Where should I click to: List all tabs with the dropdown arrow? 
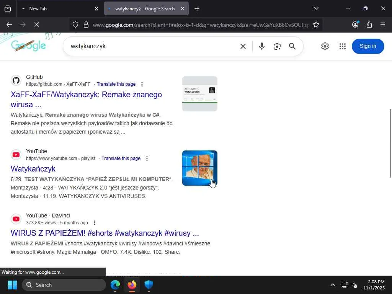point(316,8)
